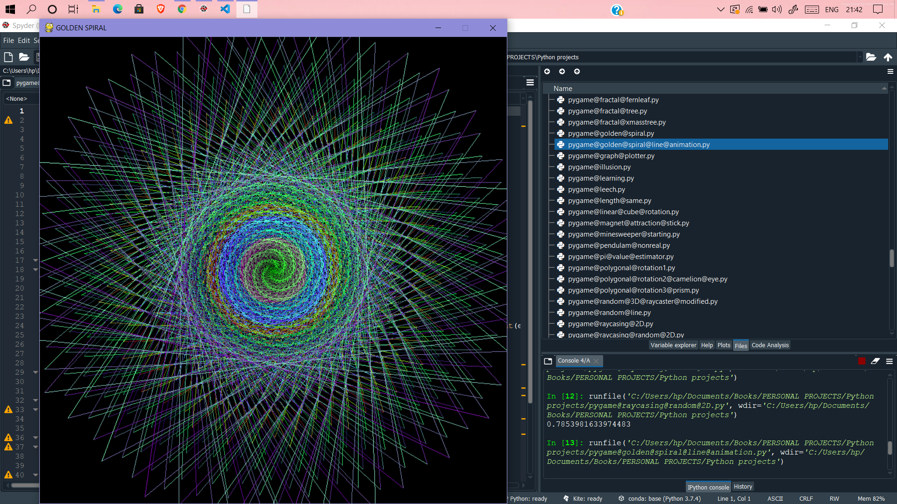897x504 pixels.
Task: Click conda base environment in status bar
Action: tap(660, 498)
